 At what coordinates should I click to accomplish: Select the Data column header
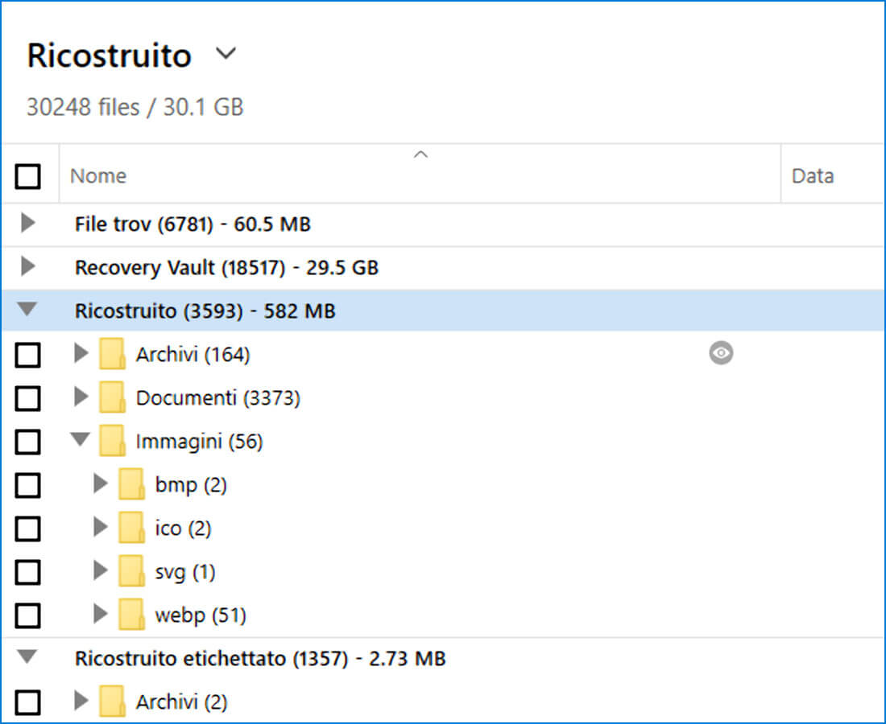coord(813,175)
